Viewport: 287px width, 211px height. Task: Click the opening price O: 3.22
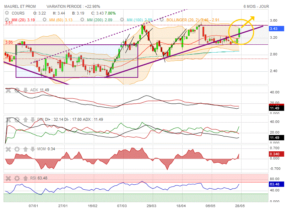(x=39, y=13)
